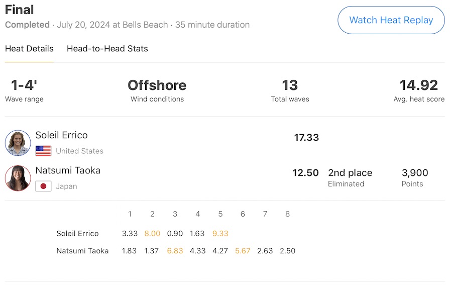The width and height of the screenshot is (452, 286).
Task: Click the Watch Heat Replay button
Action: coord(391,20)
